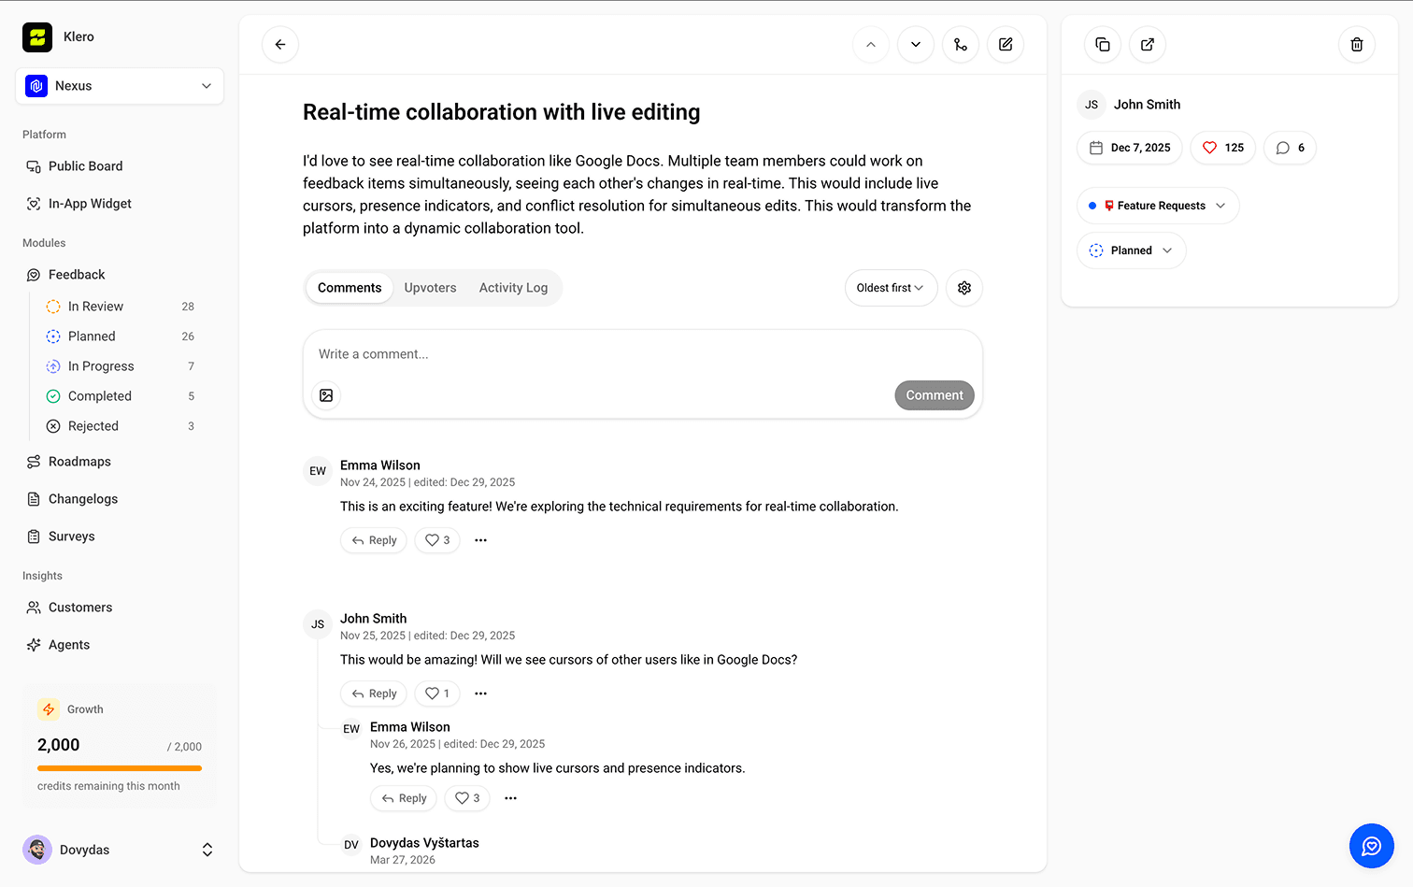Expand the Dovydas user menu

point(120,850)
